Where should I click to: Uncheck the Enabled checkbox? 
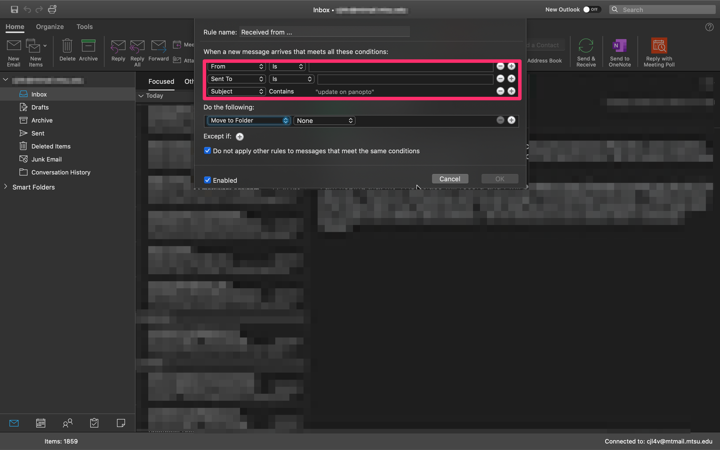coord(207,180)
